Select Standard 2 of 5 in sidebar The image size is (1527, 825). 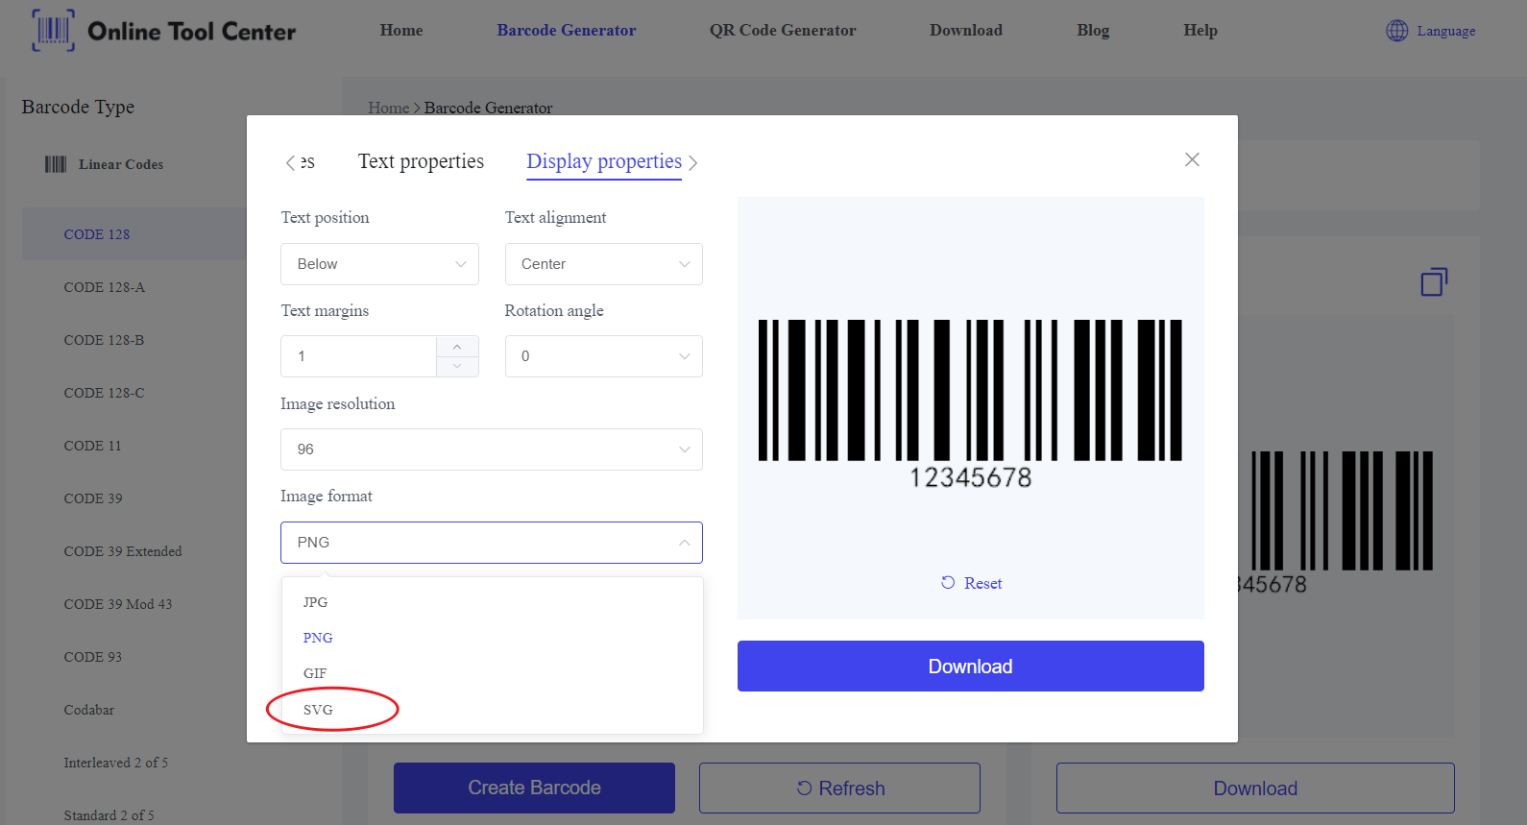[x=109, y=815]
